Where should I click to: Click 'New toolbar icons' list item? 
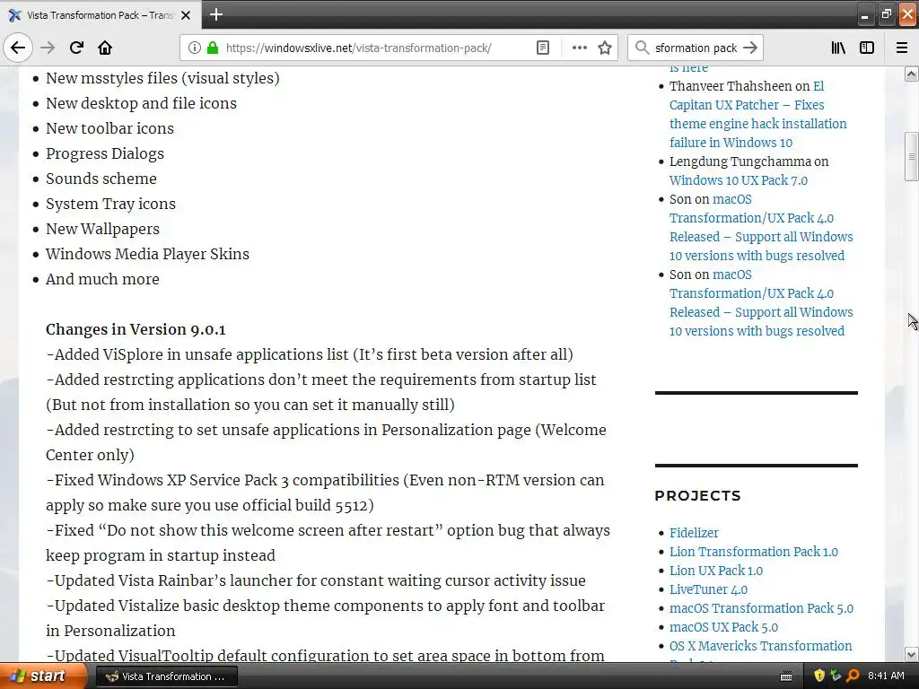click(109, 128)
